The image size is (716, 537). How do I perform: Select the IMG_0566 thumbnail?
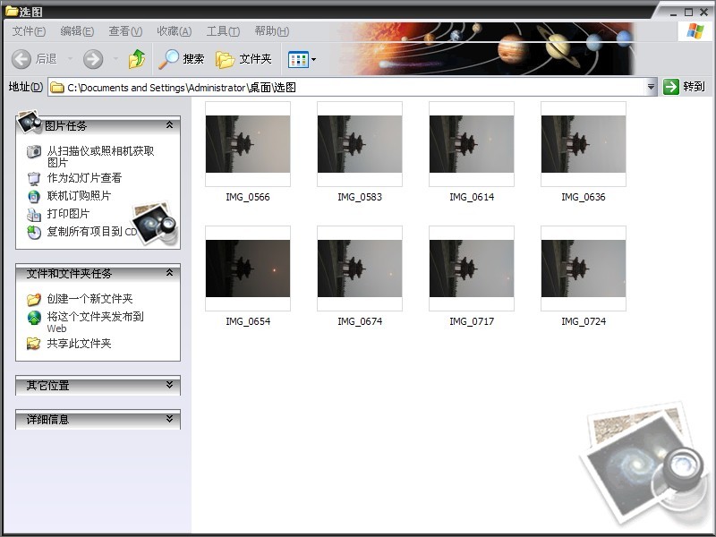[248, 144]
